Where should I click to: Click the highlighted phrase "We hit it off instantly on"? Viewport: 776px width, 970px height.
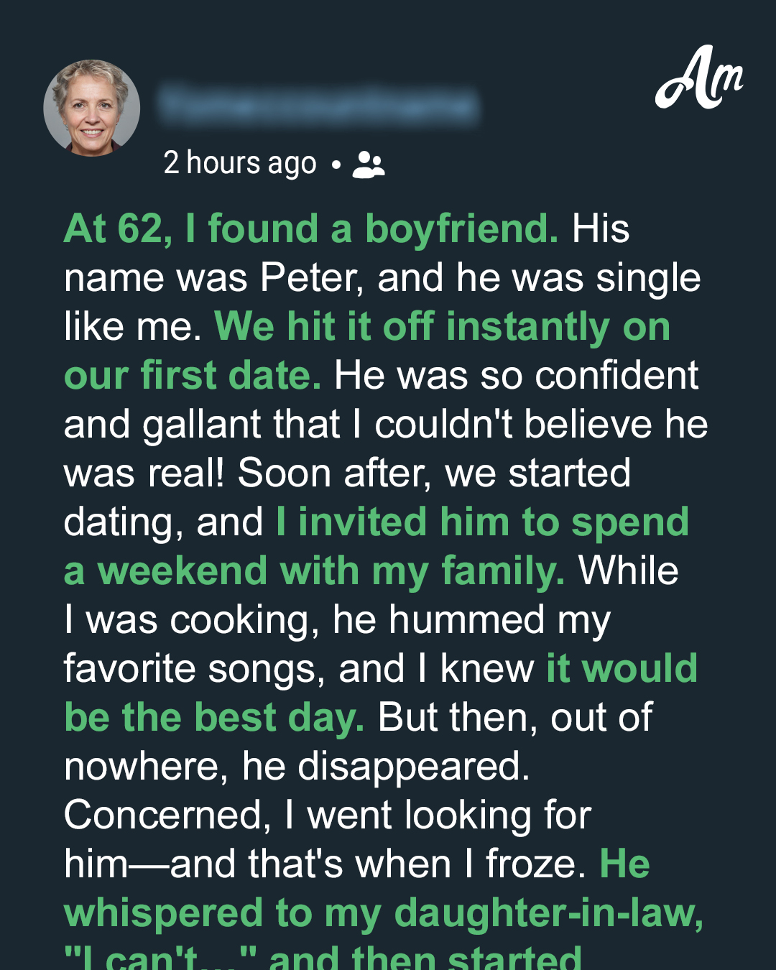[x=443, y=327]
